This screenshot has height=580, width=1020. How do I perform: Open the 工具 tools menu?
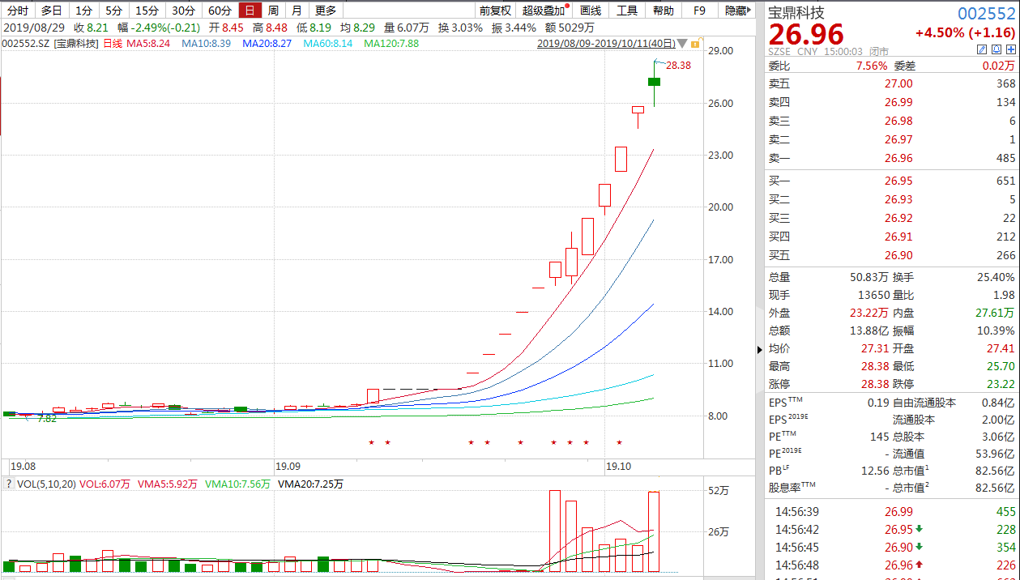tap(627, 11)
